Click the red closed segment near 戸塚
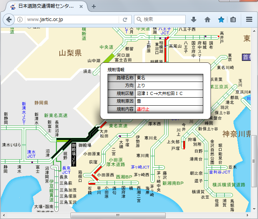Screen dimensions: 258x219 coord(184,145)
